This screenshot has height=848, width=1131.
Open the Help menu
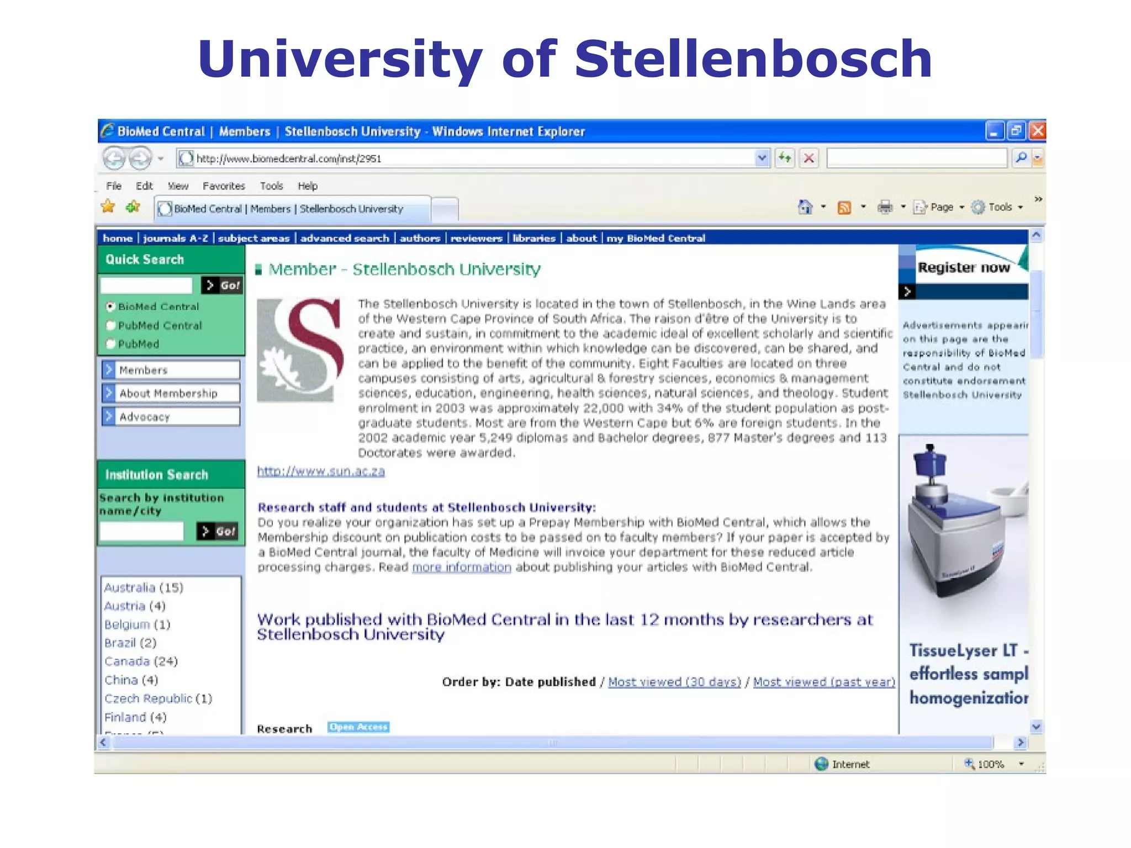(308, 186)
